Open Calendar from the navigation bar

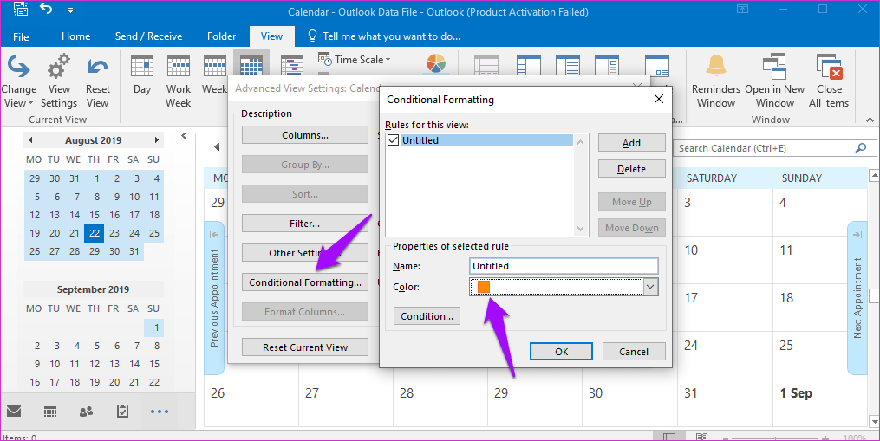click(50, 412)
